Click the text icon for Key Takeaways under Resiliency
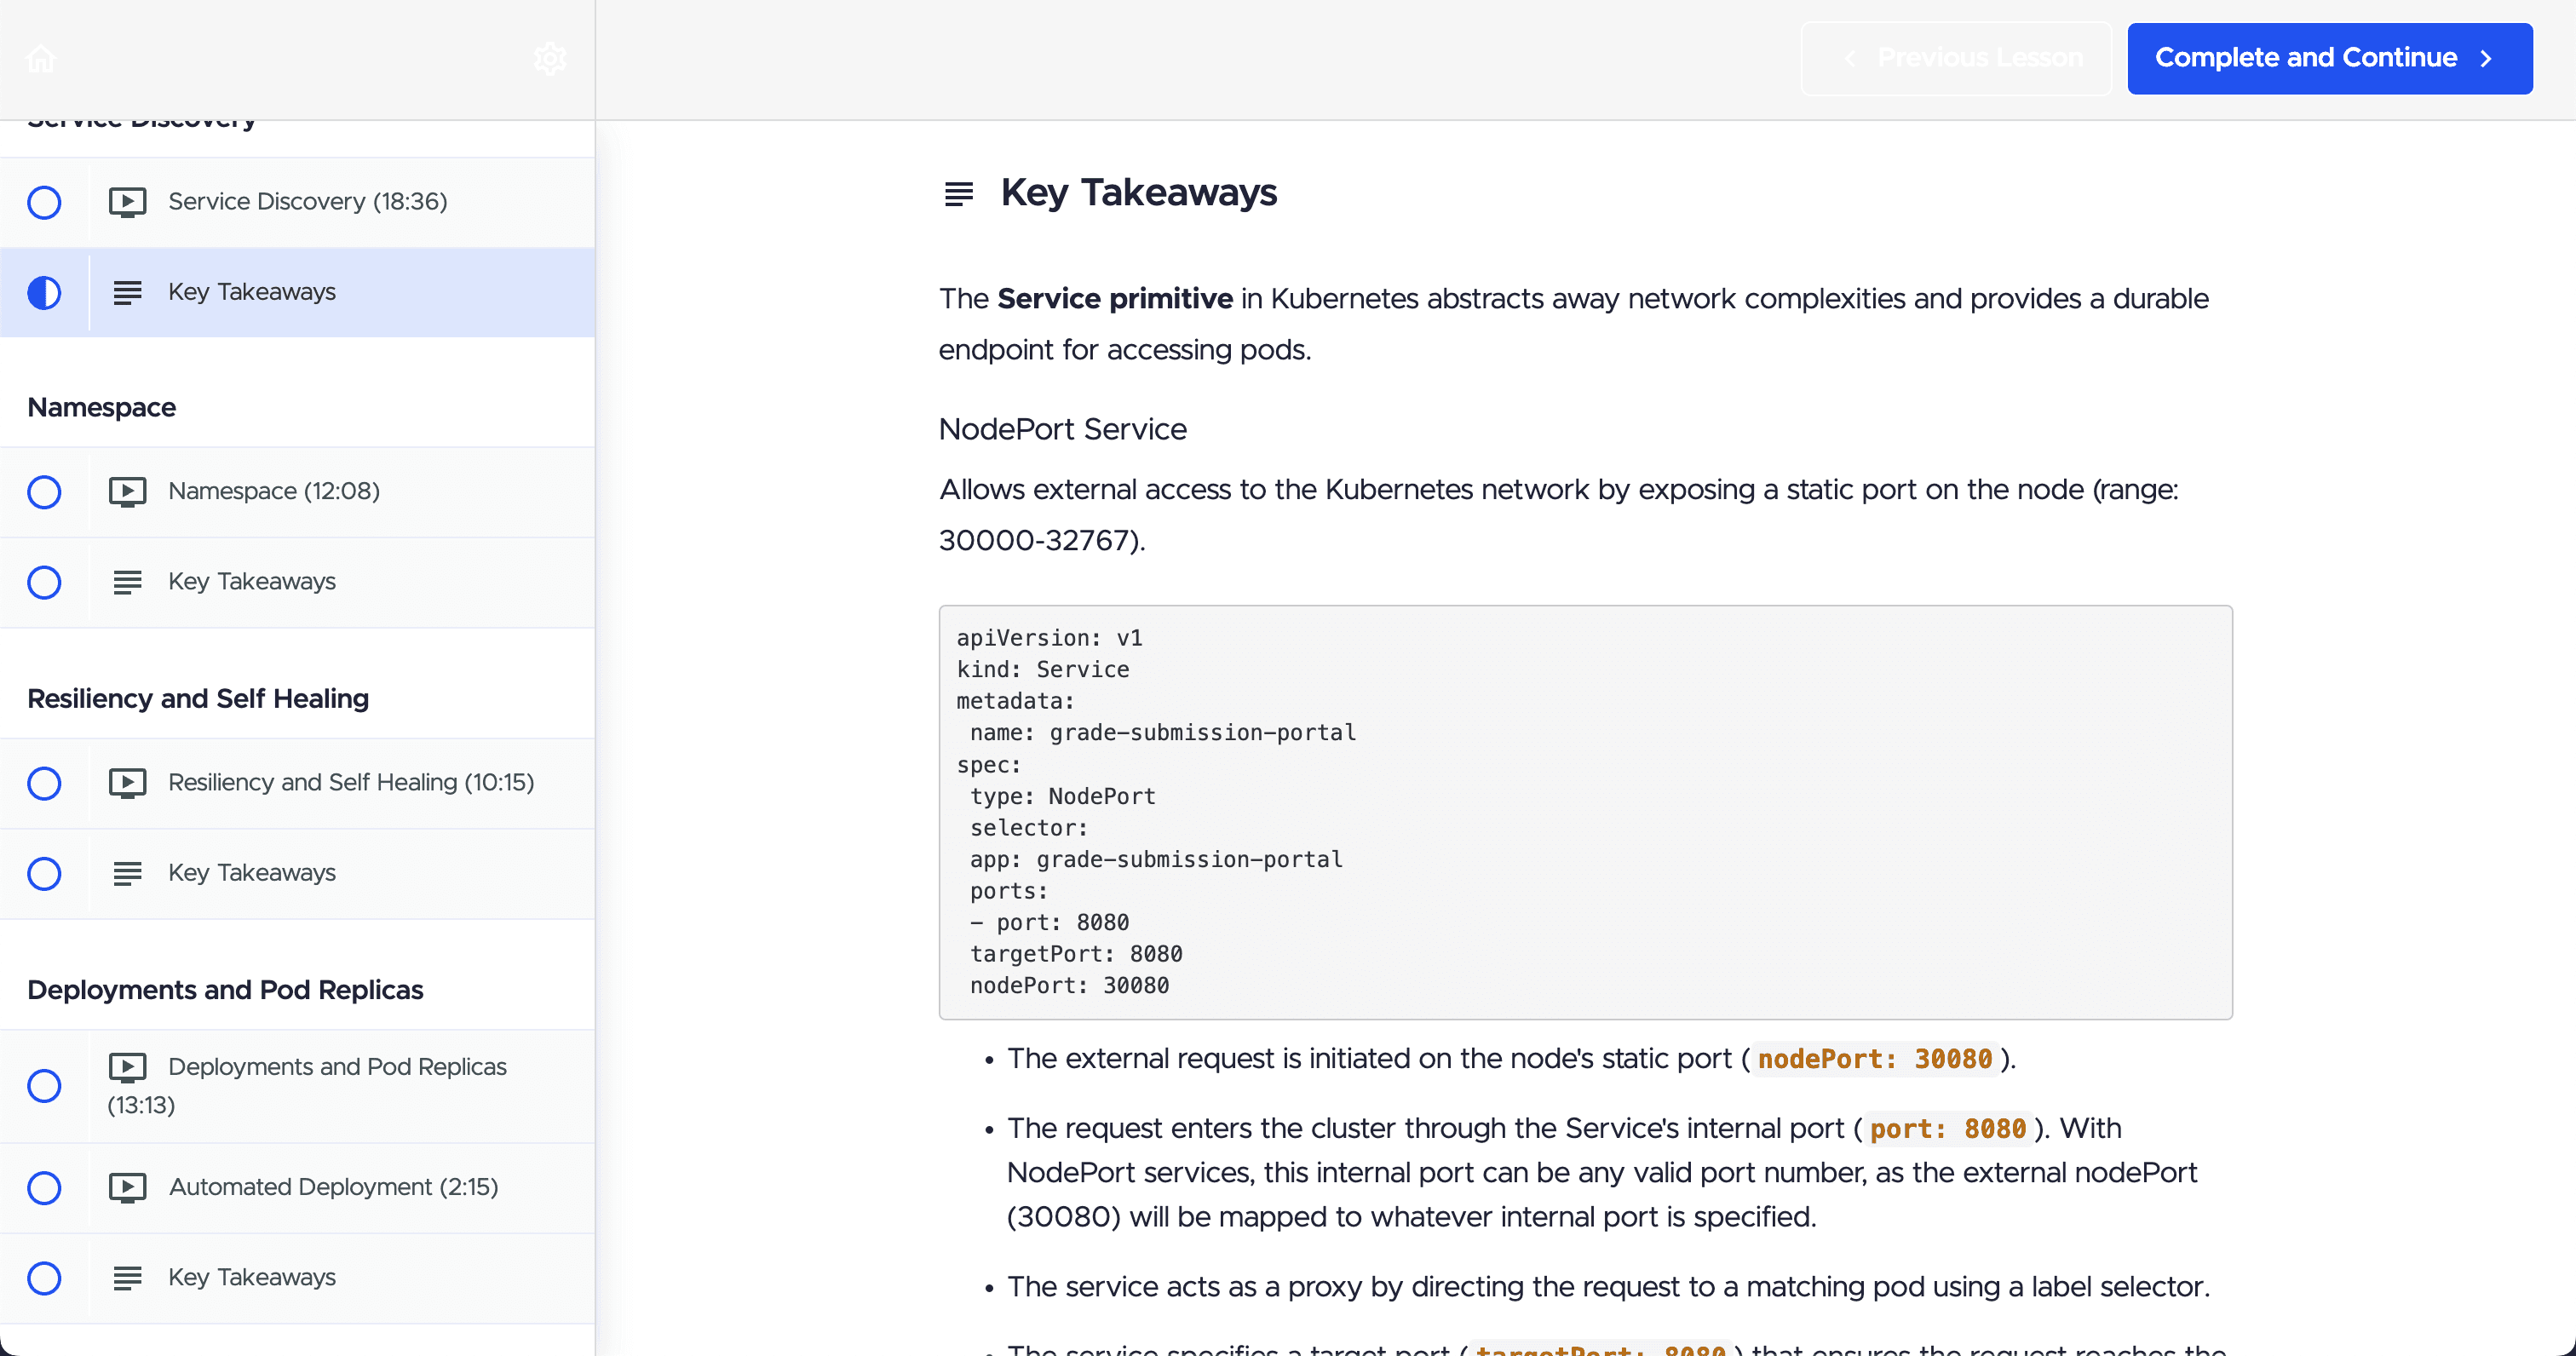 coord(127,873)
